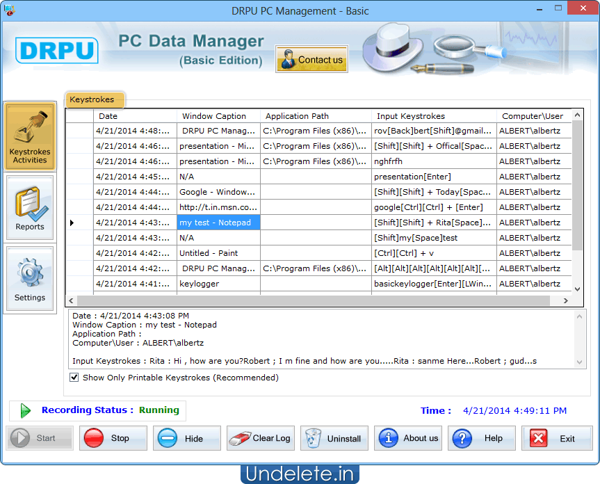The image size is (600, 484).
Task: Select 'Untitled - Paint' window caption cell
Action: [218, 253]
